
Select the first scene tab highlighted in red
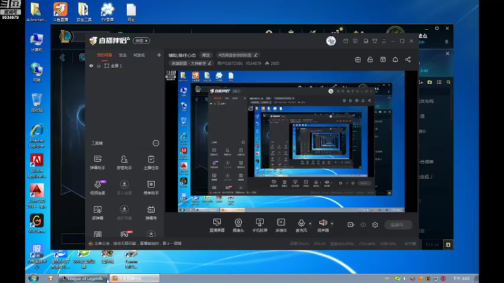tap(105, 55)
